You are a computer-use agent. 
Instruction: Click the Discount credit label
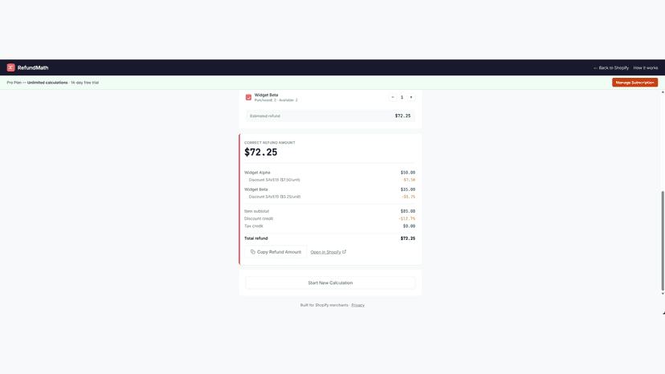(x=259, y=219)
